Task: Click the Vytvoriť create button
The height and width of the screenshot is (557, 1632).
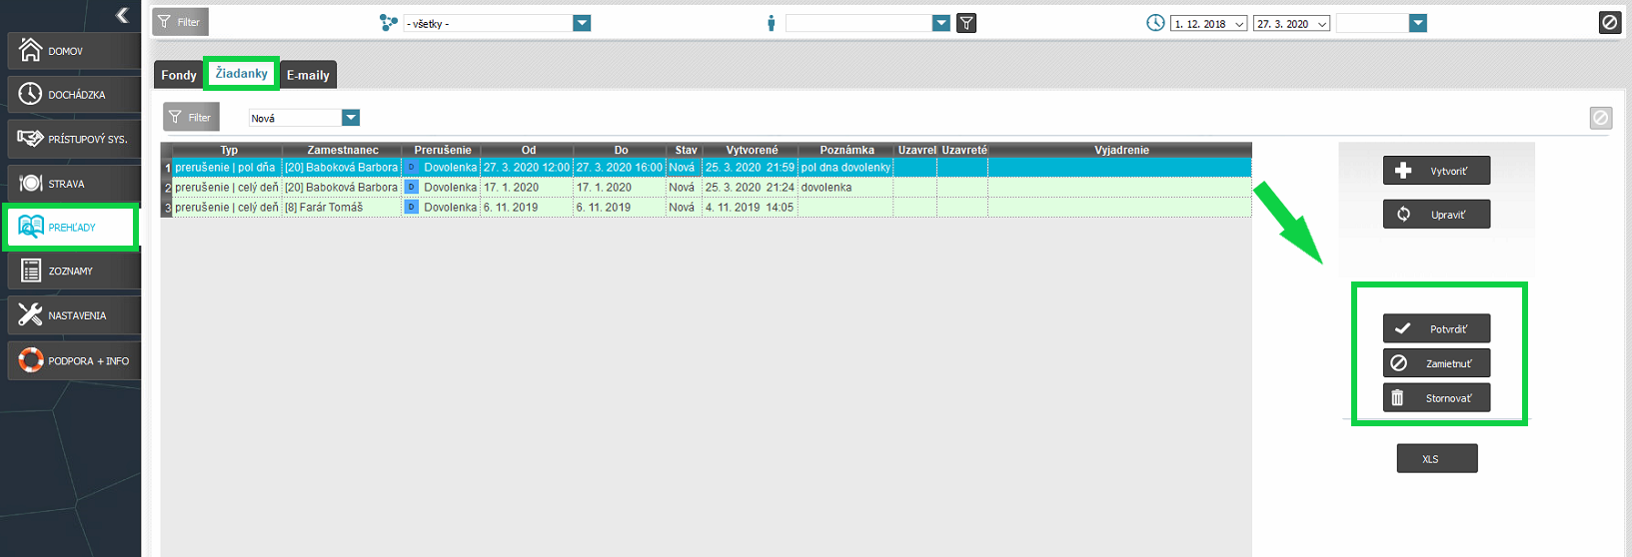Action: (1436, 171)
